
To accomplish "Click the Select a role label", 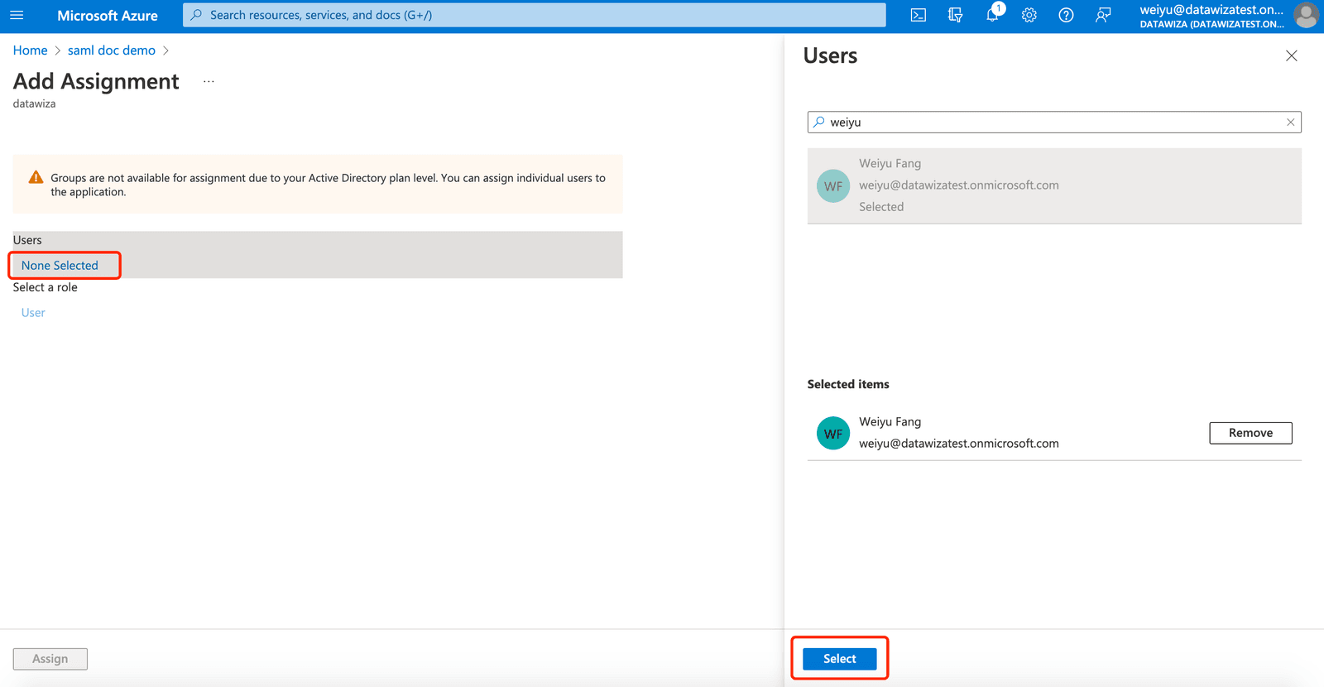I will [46, 287].
